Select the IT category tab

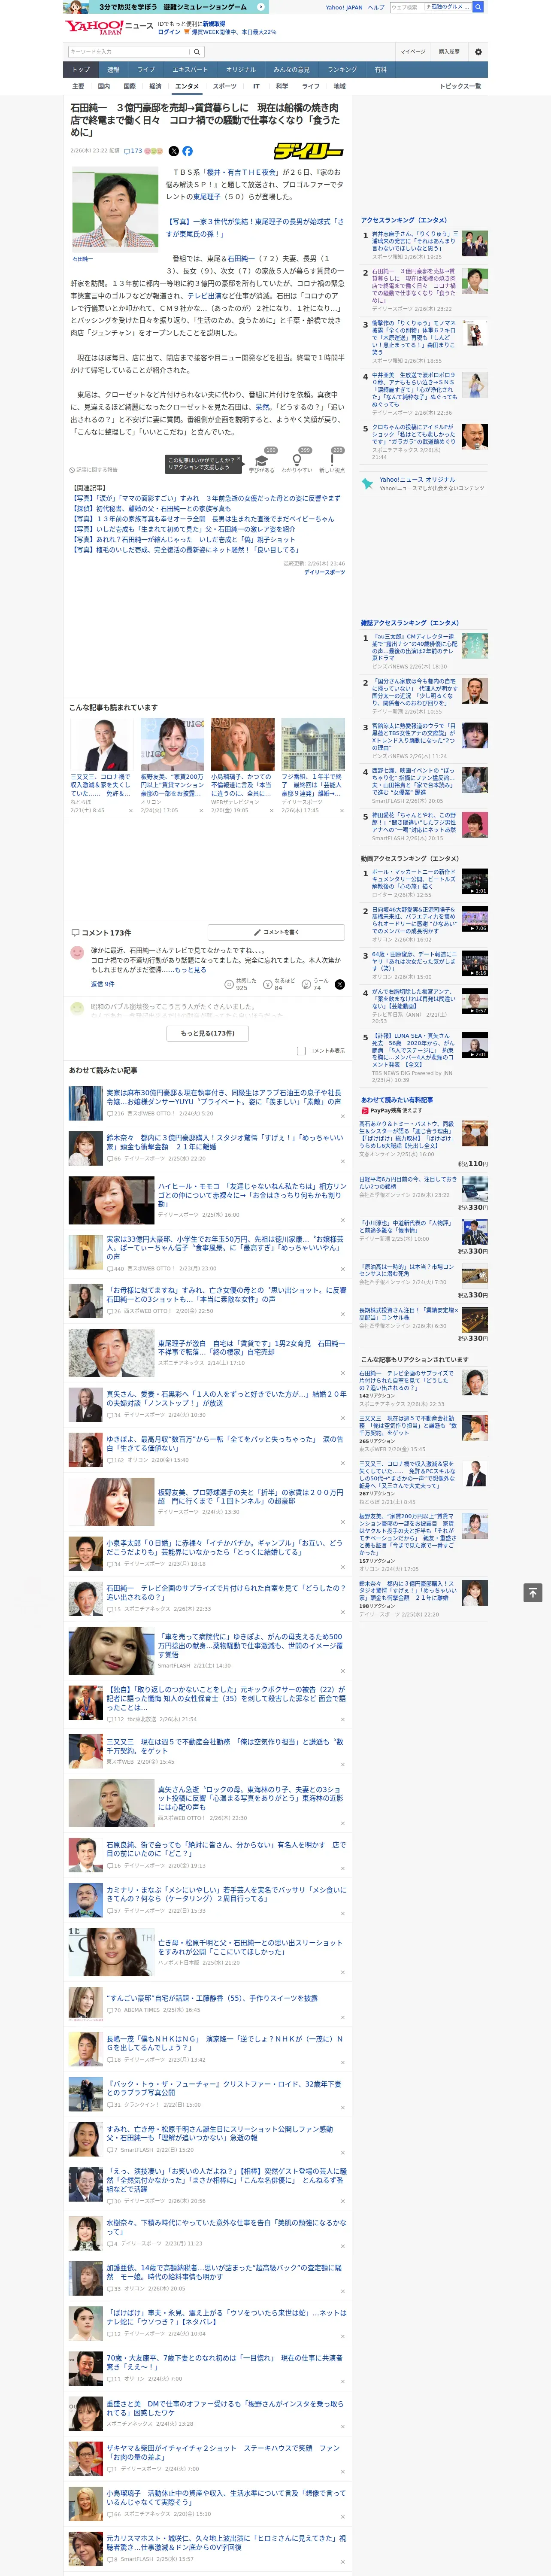256,86
